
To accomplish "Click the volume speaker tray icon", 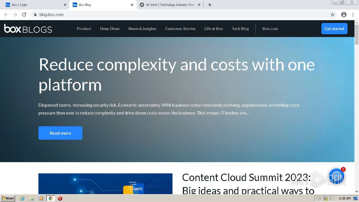I will (x=319, y=198).
